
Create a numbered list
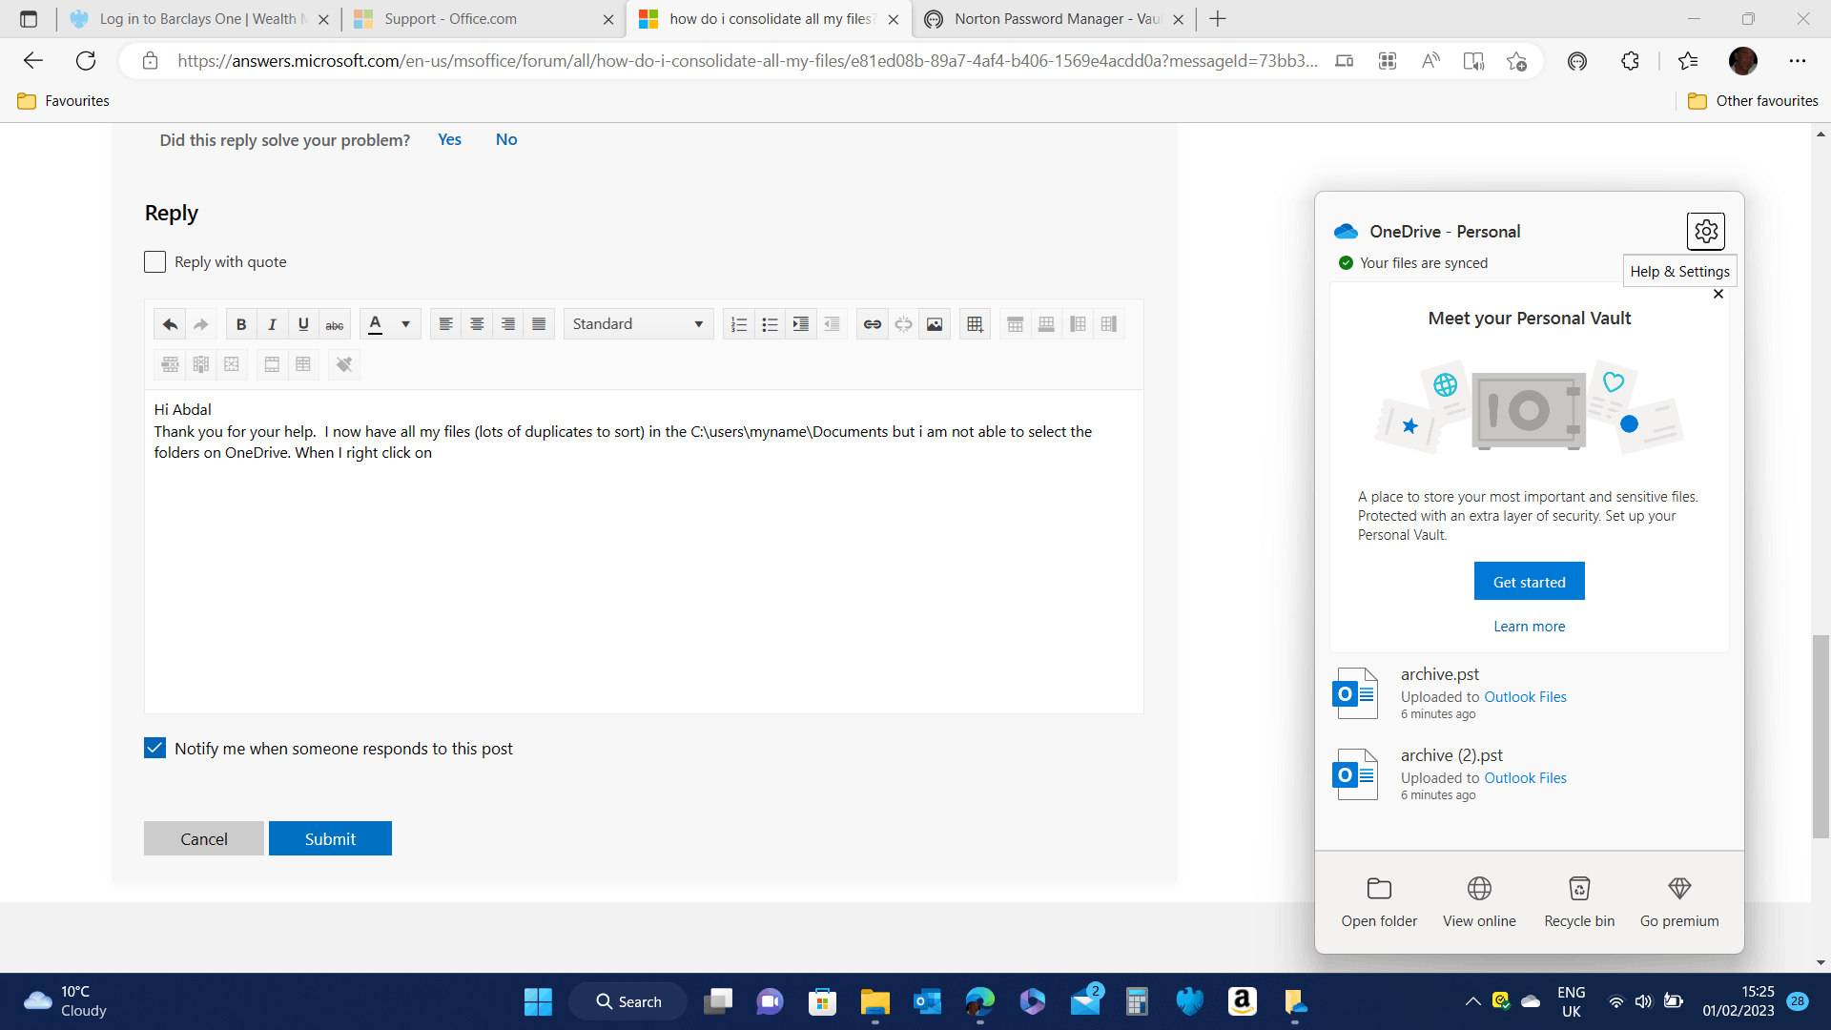(738, 324)
